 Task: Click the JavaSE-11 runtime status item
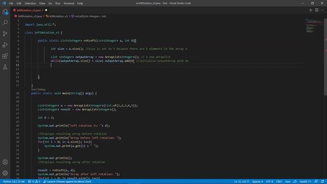[306, 181]
